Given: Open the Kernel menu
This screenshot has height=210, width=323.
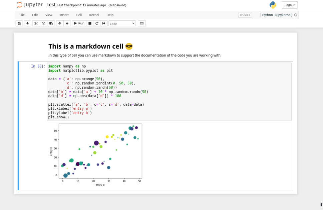Looking at the screenshot, I should [94, 15].
